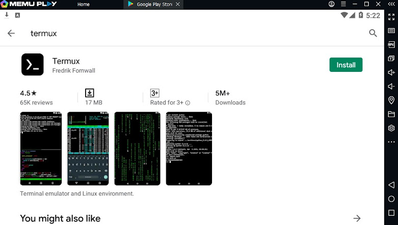Increase volume in MEmu sidebar
Screen dimensions: 398x225
click(x=391, y=73)
